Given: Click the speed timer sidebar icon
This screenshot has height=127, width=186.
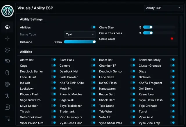Looking at the screenshot, I should [7, 61].
